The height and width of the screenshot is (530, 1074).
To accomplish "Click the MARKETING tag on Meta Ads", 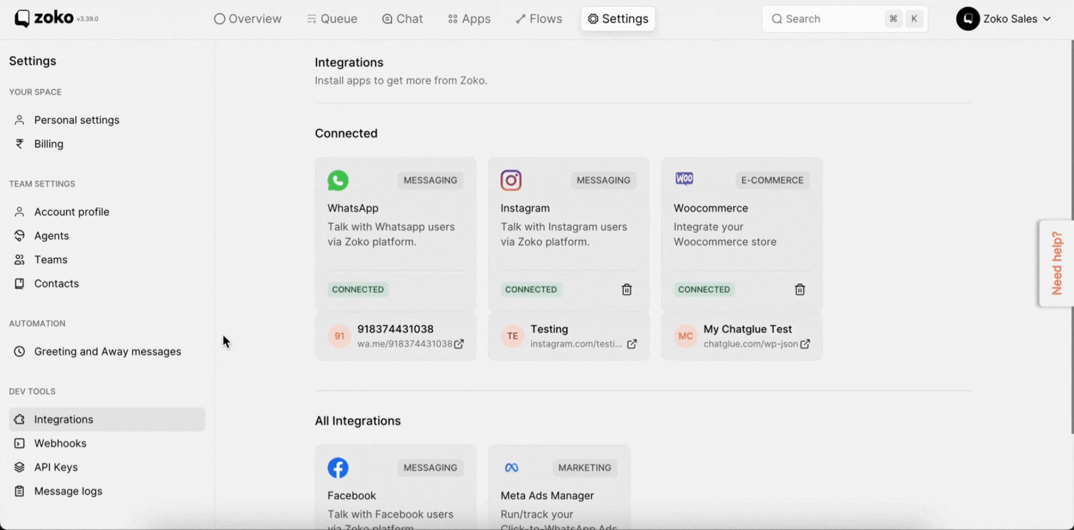I will point(585,468).
